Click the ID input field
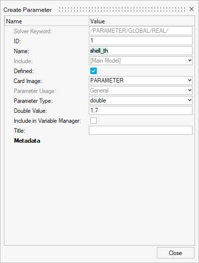This screenshot has height=263, width=199. tap(140, 41)
